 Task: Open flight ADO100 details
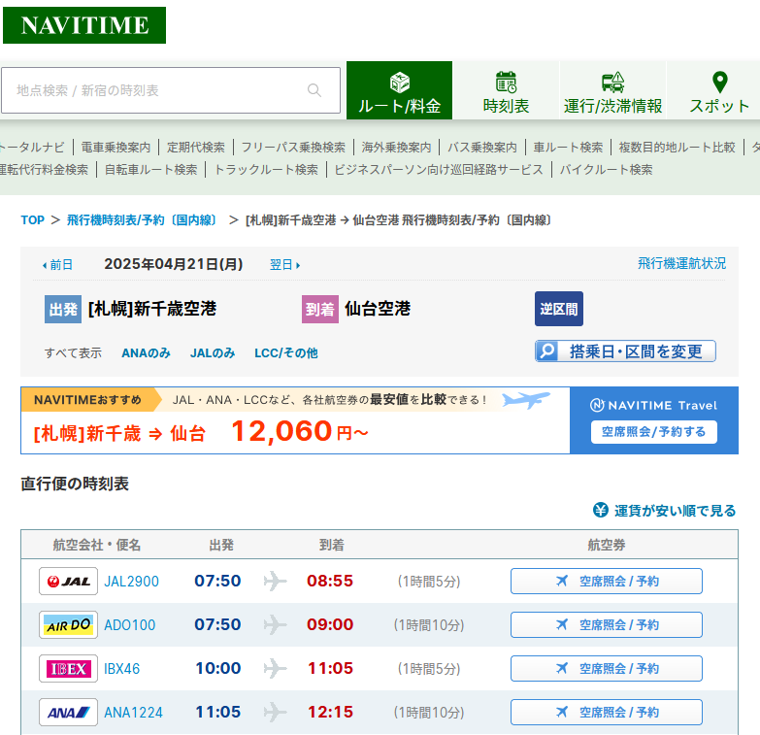pyautogui.click(x=129, y=625)
